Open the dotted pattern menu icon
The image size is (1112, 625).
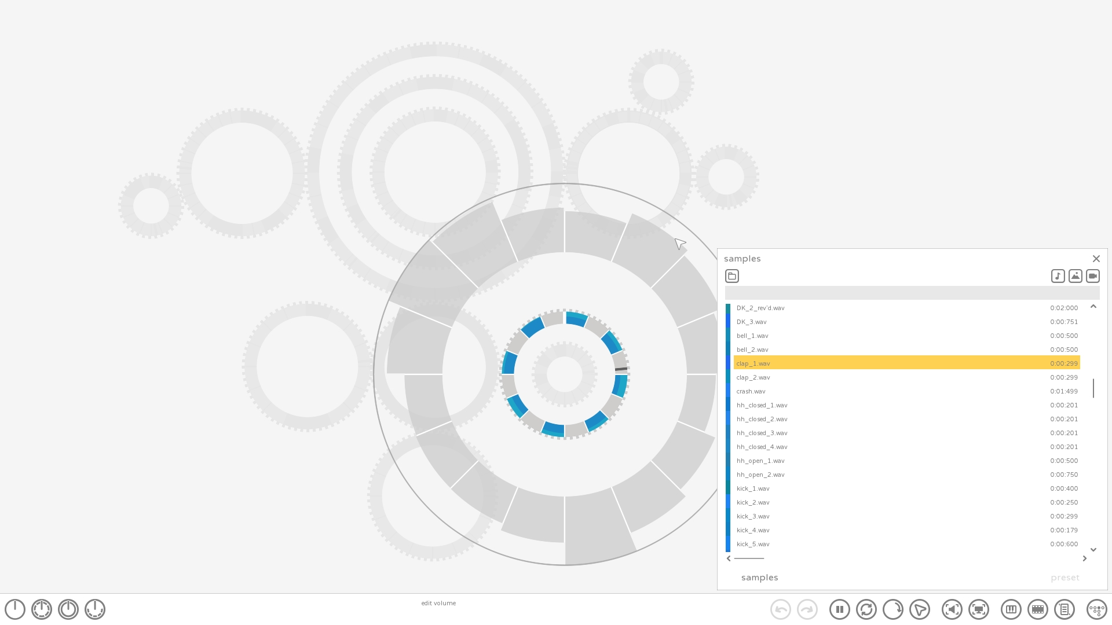[1096, 609]
